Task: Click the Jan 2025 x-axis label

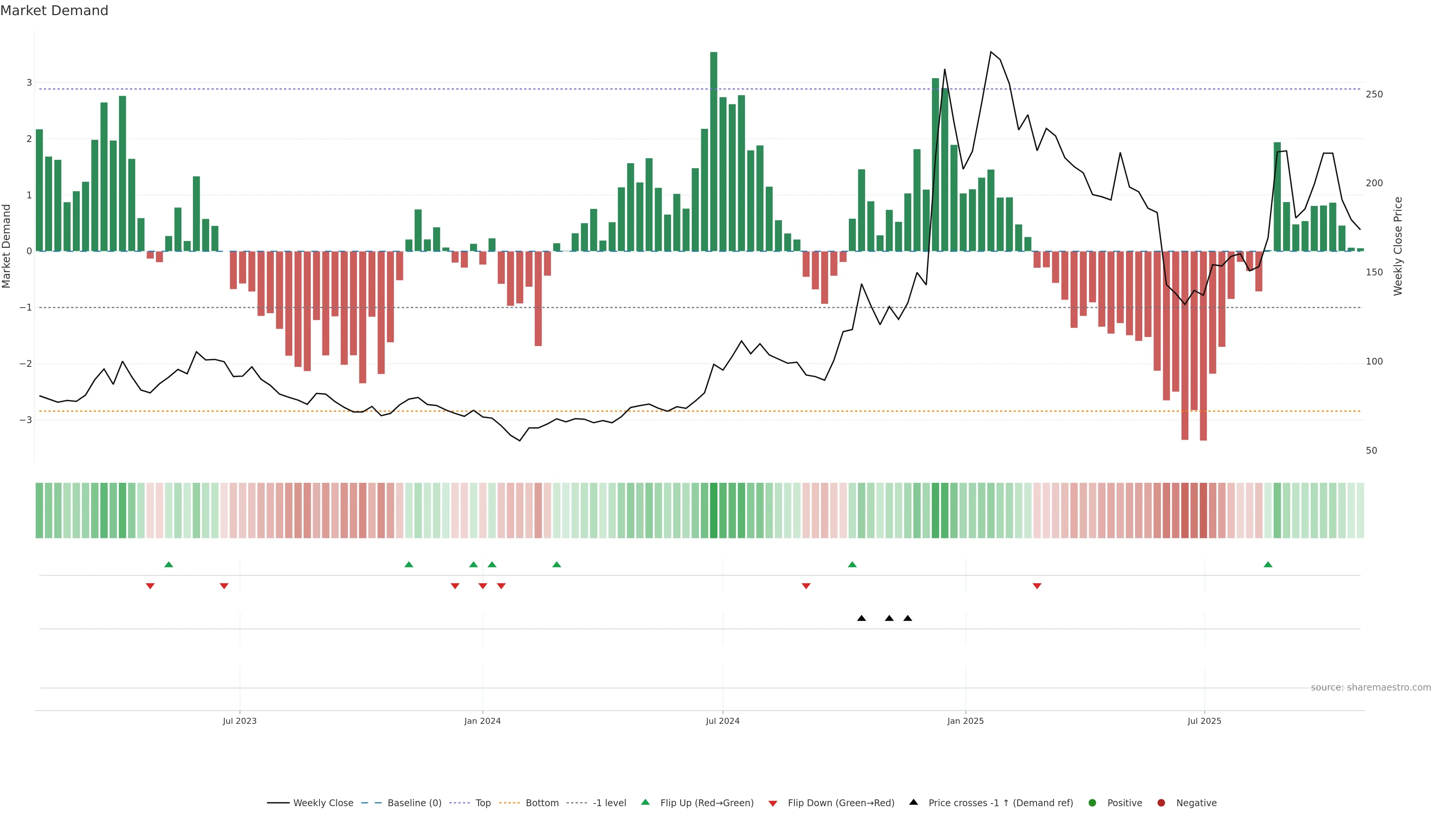Action: (966, 721)
